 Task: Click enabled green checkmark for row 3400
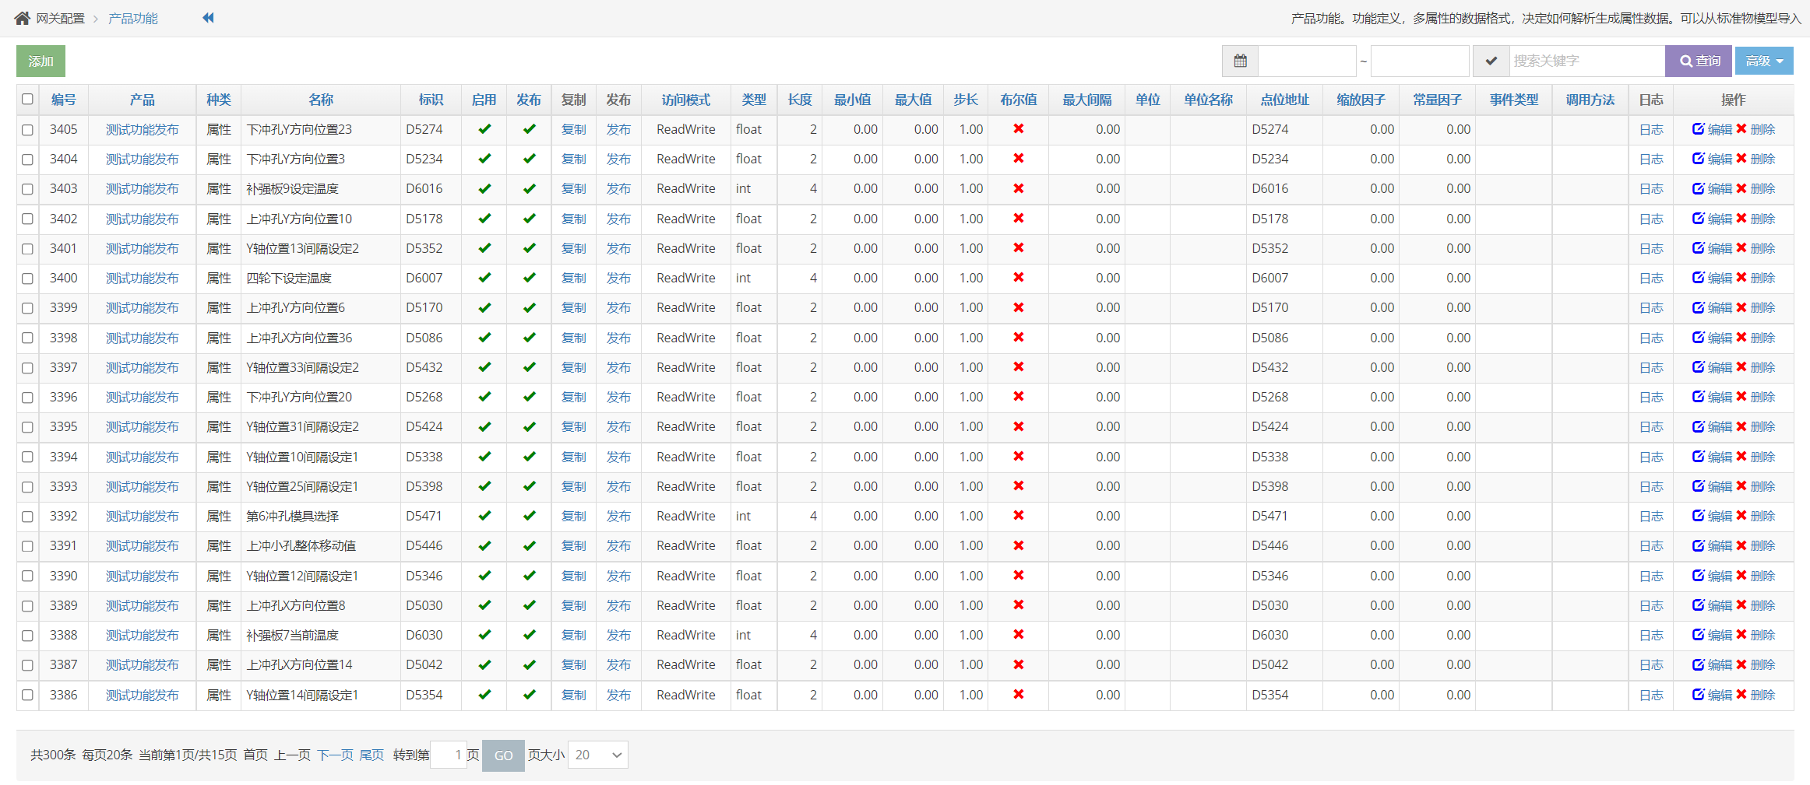click(484, 278)
